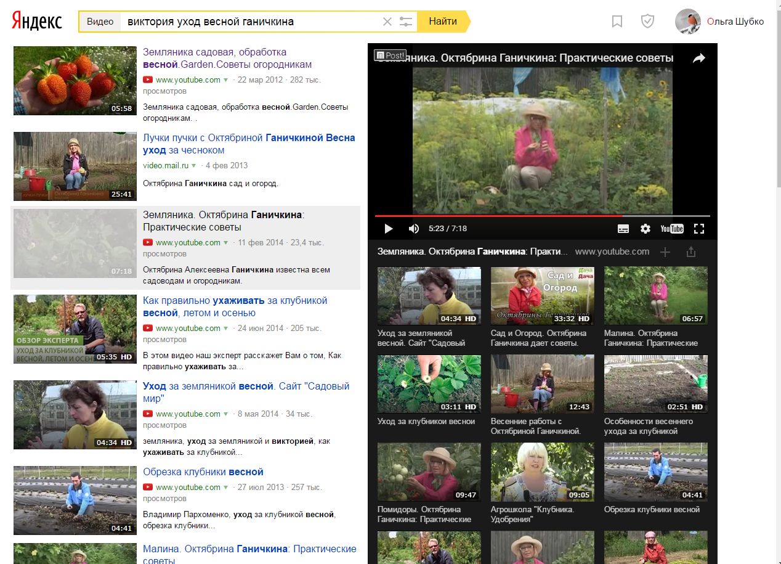The image size is (781, 564).
Task: Open the 'Малина. Октябрина Ганичкина' result title
Action: pyautogui.click(x=249, y=554)
